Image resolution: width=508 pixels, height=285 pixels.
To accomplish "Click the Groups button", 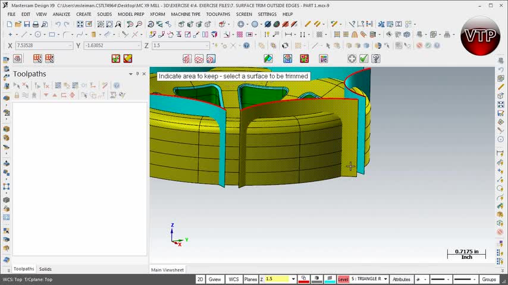I will [489, 279].
